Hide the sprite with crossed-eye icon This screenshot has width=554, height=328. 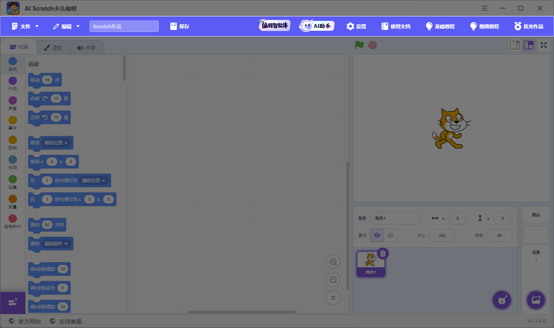[391, 235]
